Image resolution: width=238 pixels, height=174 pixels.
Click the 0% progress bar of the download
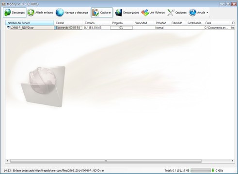[122, 28]
